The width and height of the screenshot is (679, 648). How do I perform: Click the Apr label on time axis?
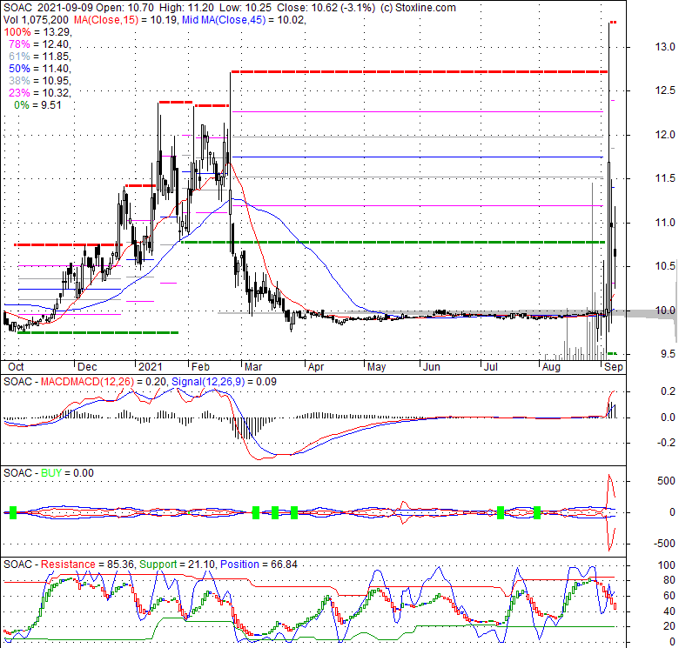tap(316, 367)
